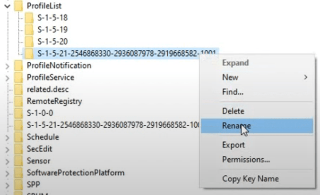Image resolution: width=320 pixels, height=195 pixels.
Task: Choose Rename from the context menu
Action: click(236, 126)
